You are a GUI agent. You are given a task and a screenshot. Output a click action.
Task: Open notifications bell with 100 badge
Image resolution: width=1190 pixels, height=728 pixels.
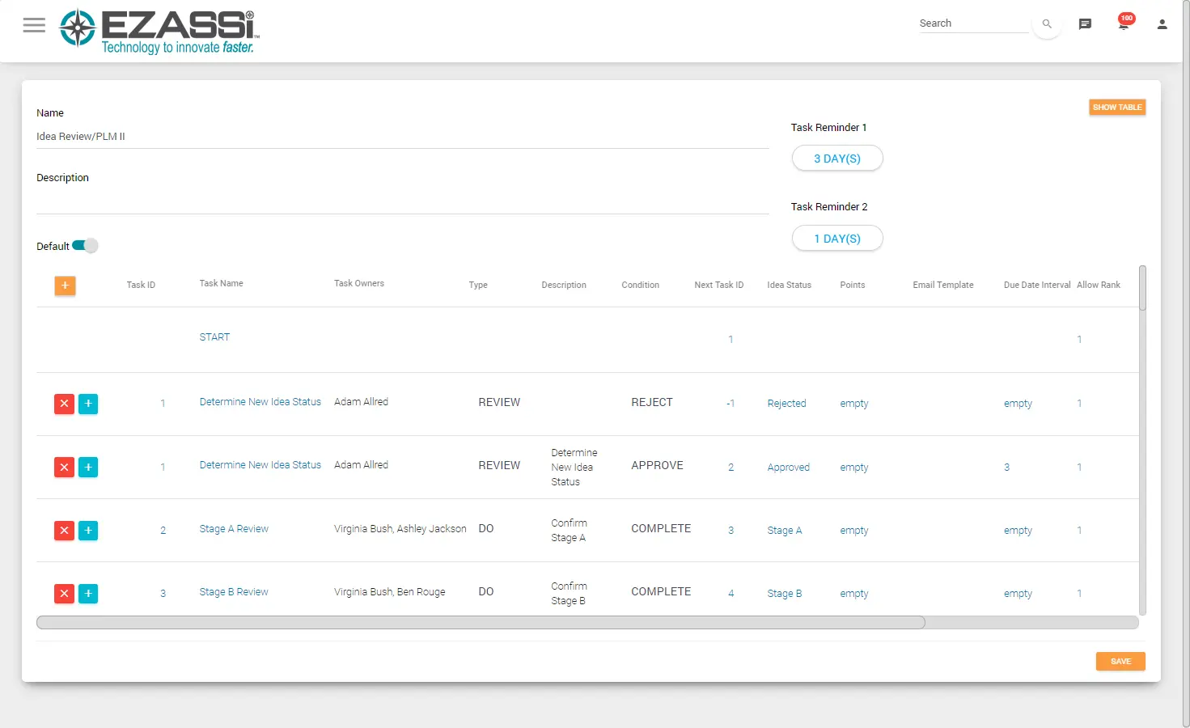pyautogui.click(x=1124, y=22)
